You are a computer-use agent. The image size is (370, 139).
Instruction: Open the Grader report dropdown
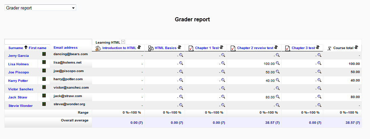pos(40,8)
